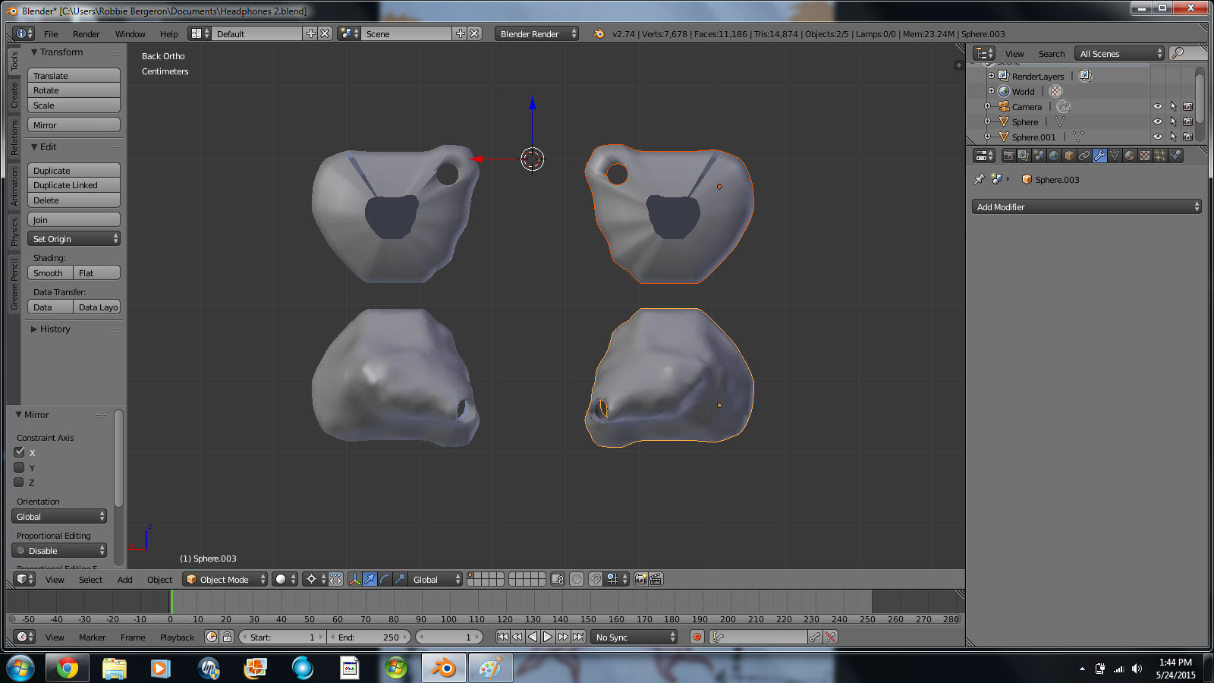Screen dimensions: 1214x683
Task: Open the Window menu
Action: pos(131,34)
